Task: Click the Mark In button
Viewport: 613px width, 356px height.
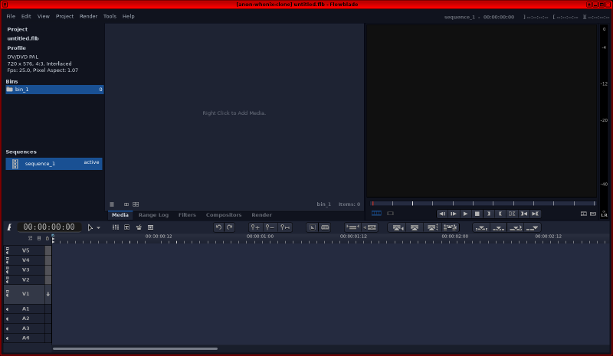Action: click(488, 214)
